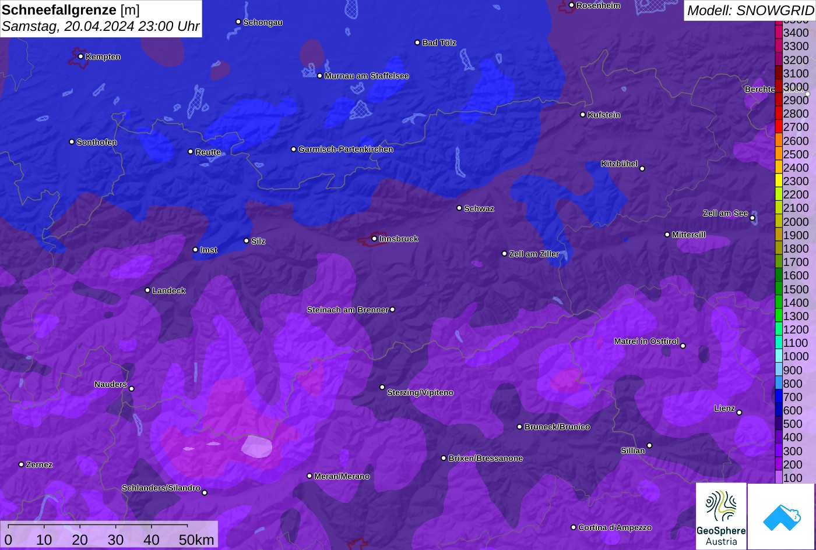
Task: Select the "Schlanders/Silandro" label
Action: click(161, 488)
